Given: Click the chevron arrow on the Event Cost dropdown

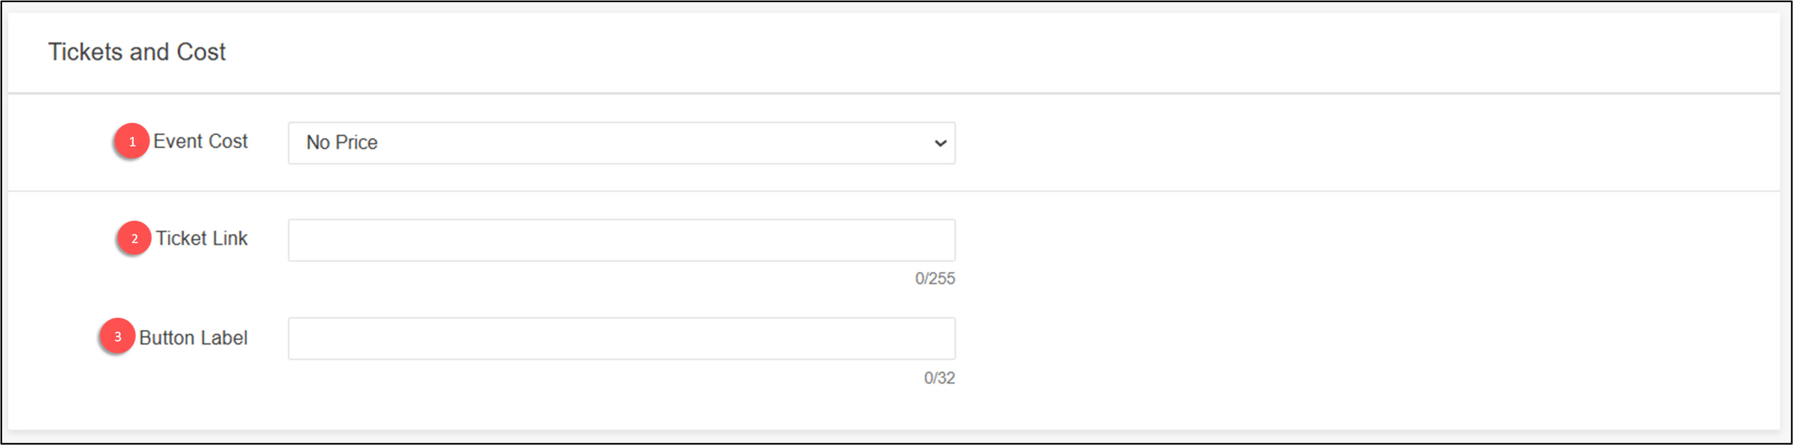Looking at the screenshot, I should click(x=940, y=143).
